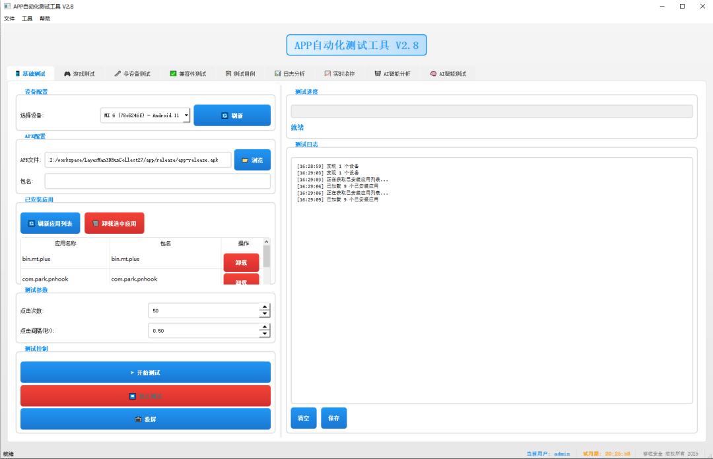Open the 工具 menu
Image resolution: width=713 pixels, height=459 pixels.
(27, 18)
